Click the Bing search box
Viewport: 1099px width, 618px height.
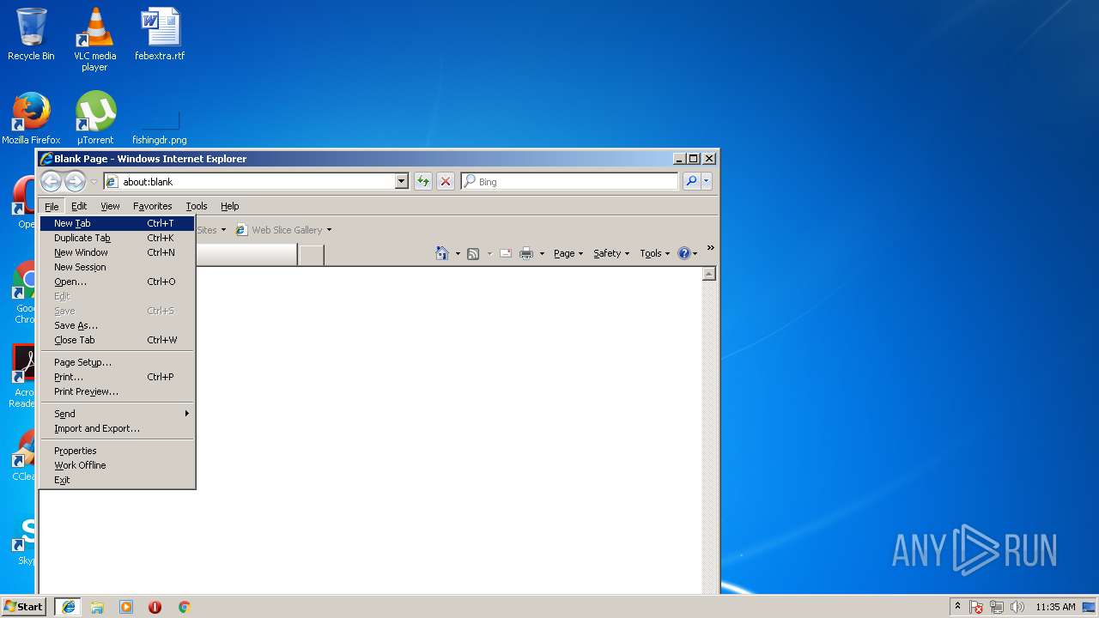tap(569, 181)
